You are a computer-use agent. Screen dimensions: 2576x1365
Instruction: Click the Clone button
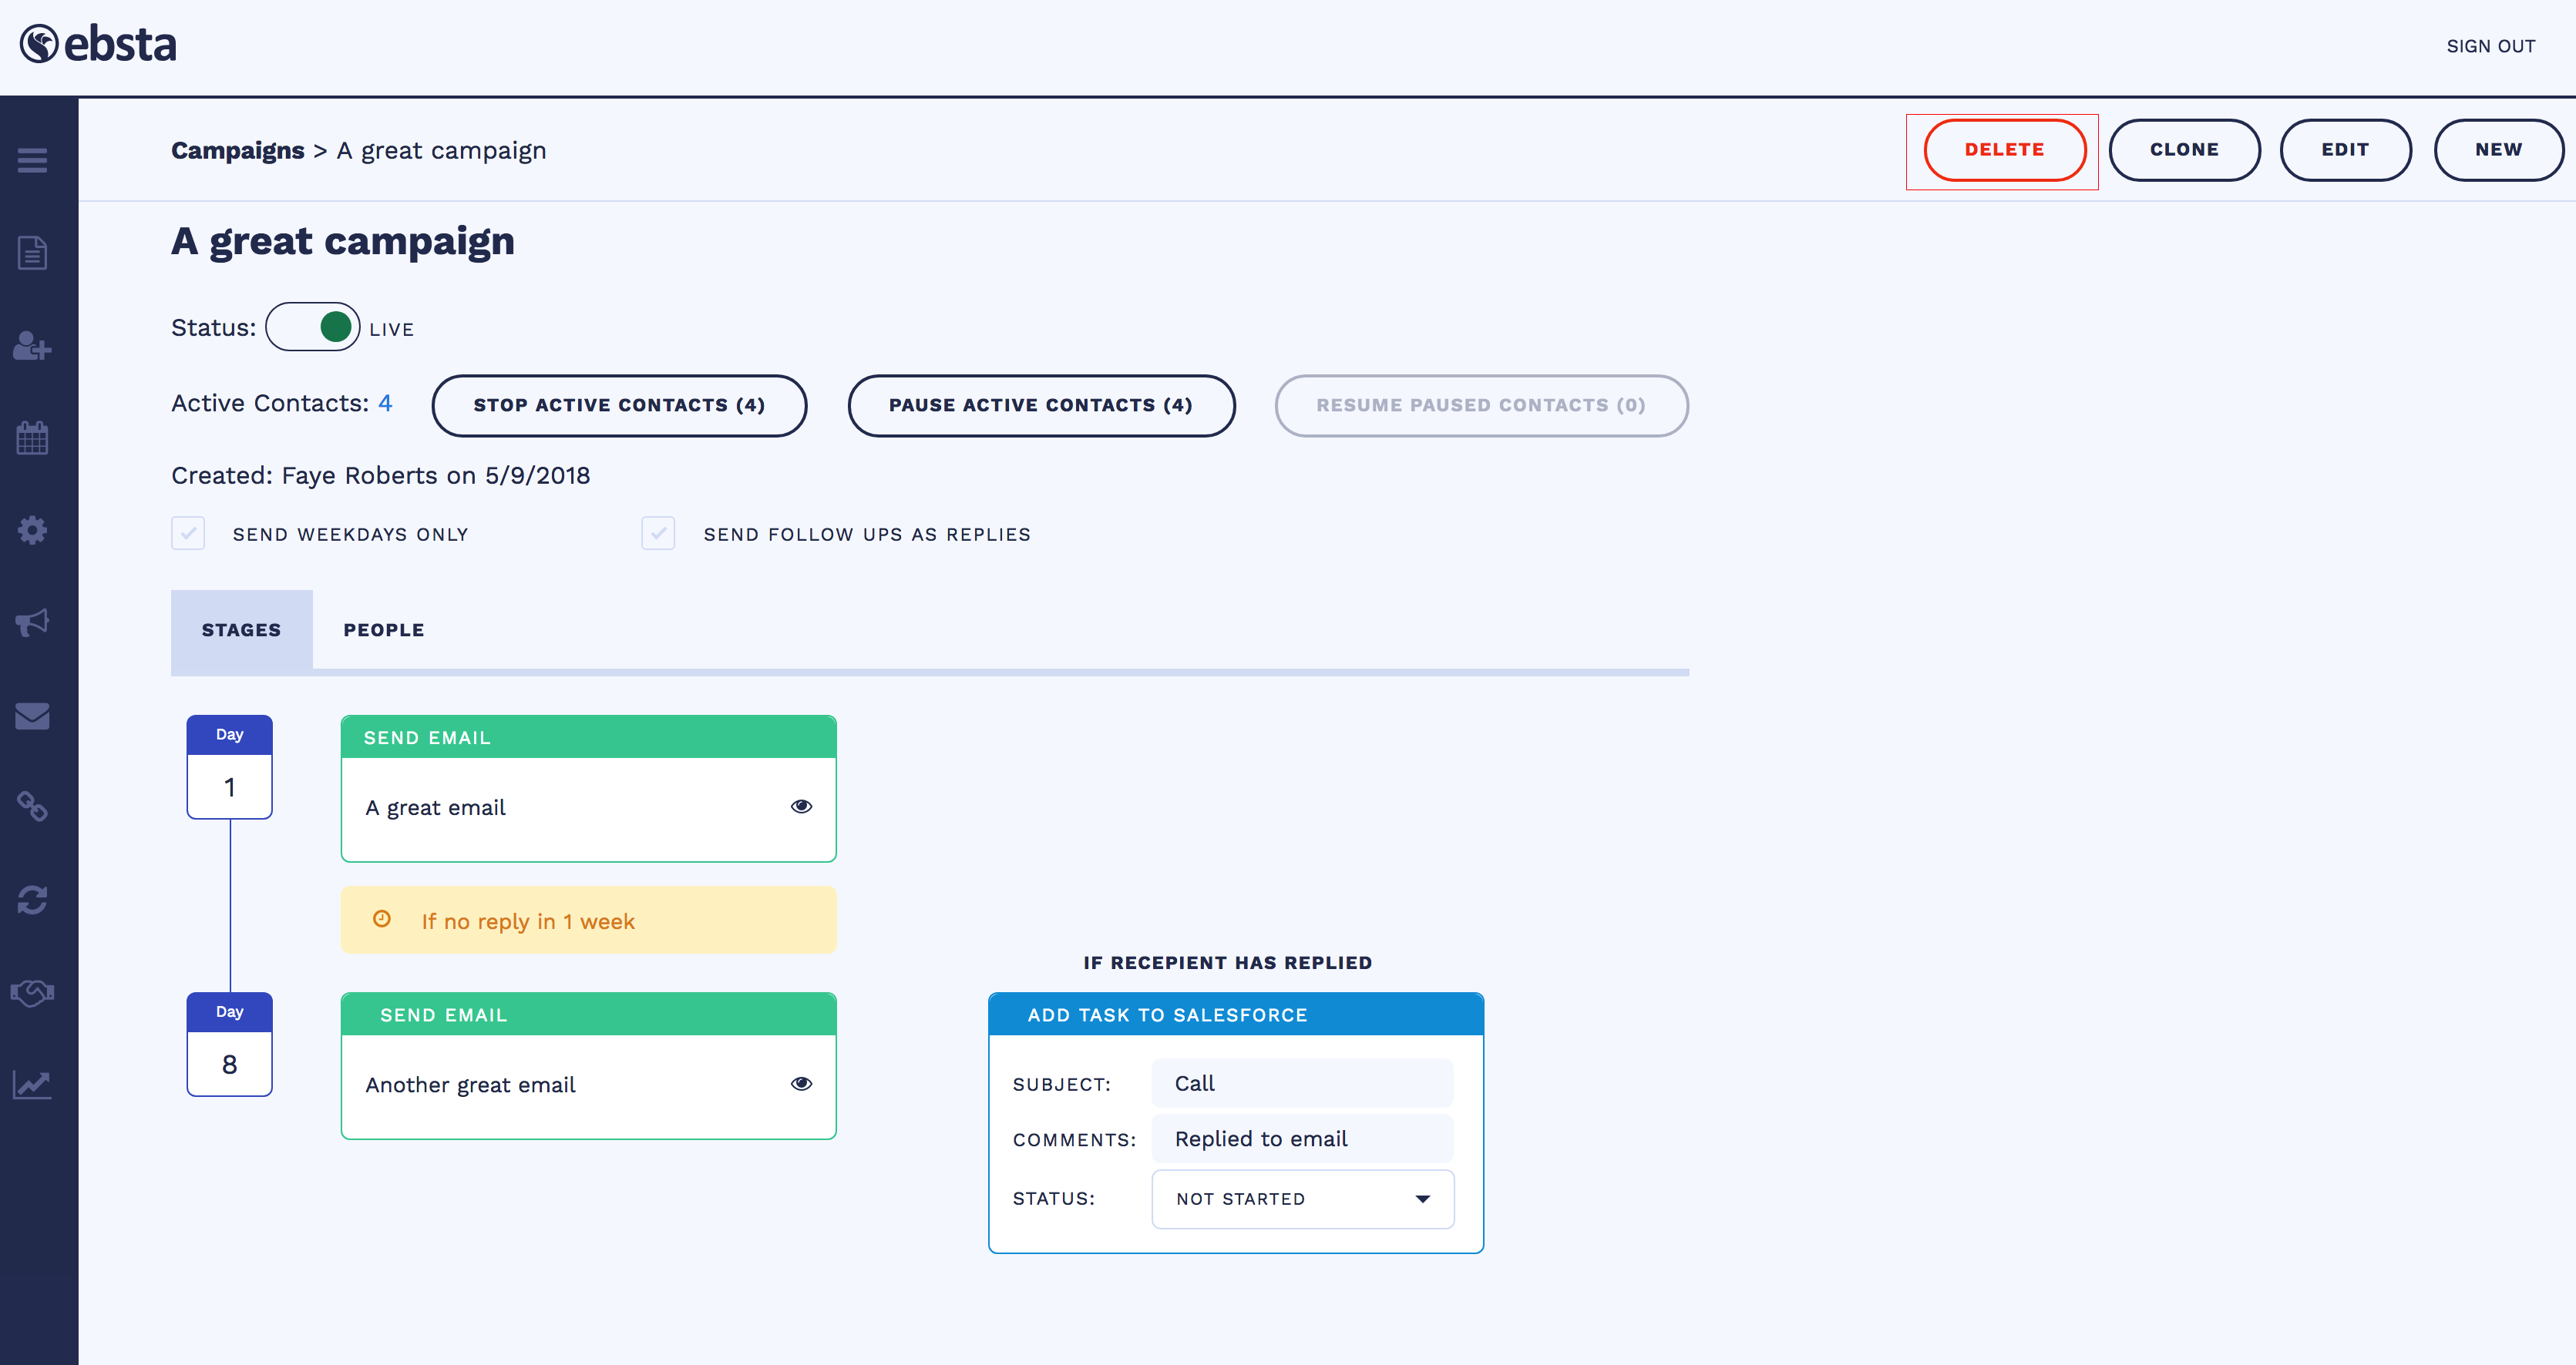(2184, 150)
